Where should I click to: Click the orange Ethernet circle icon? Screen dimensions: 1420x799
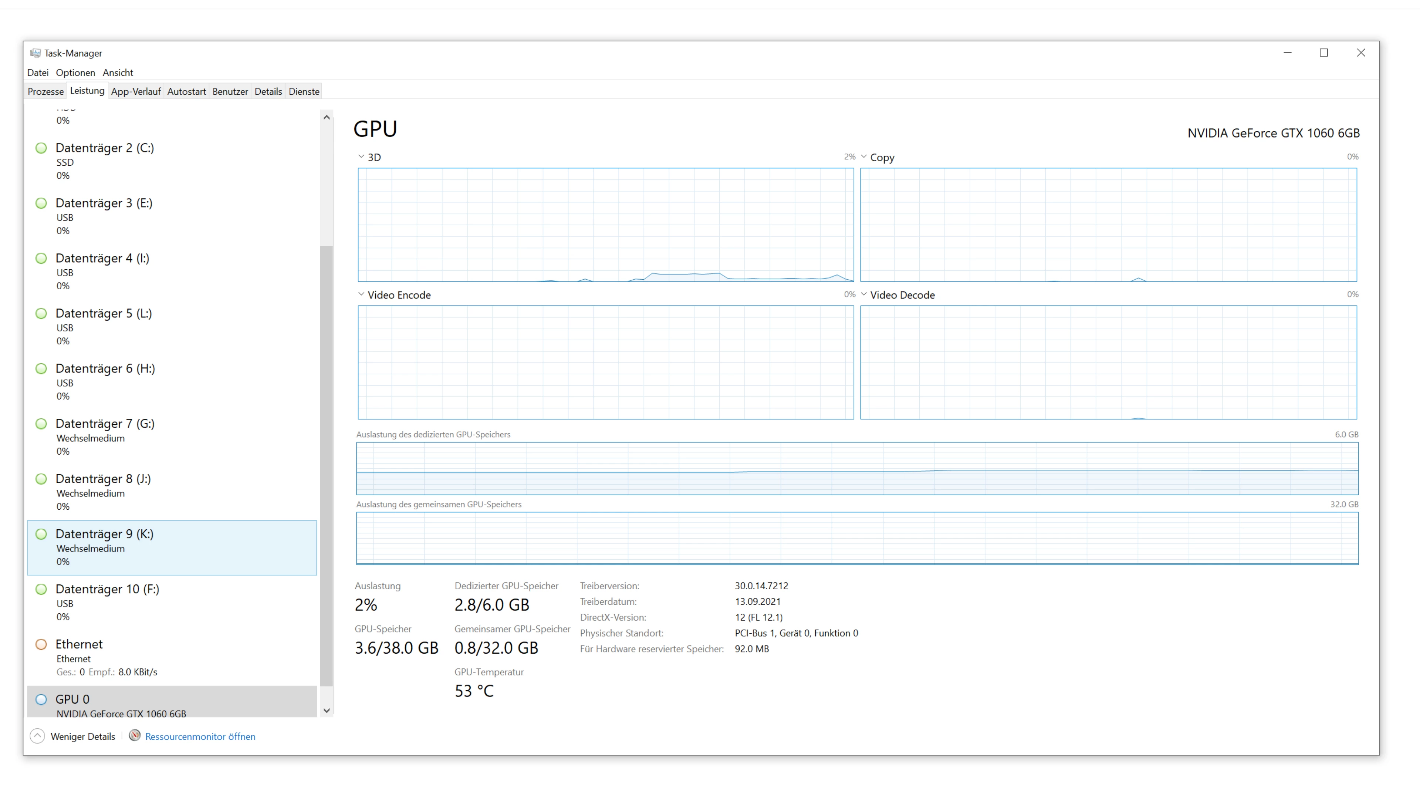pos(41,644)
